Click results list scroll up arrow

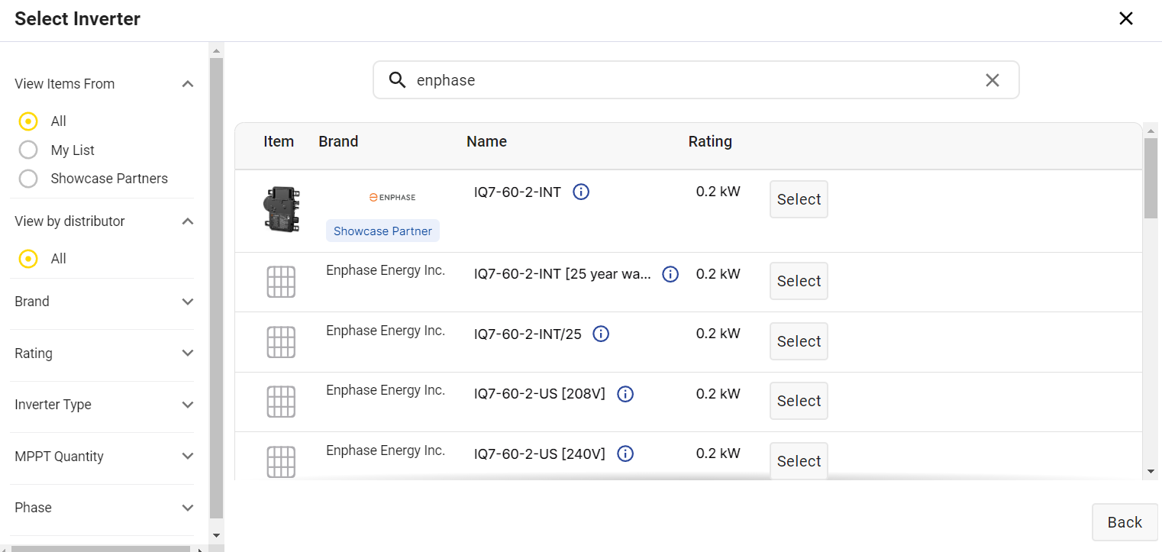(x=1151, y=131)
